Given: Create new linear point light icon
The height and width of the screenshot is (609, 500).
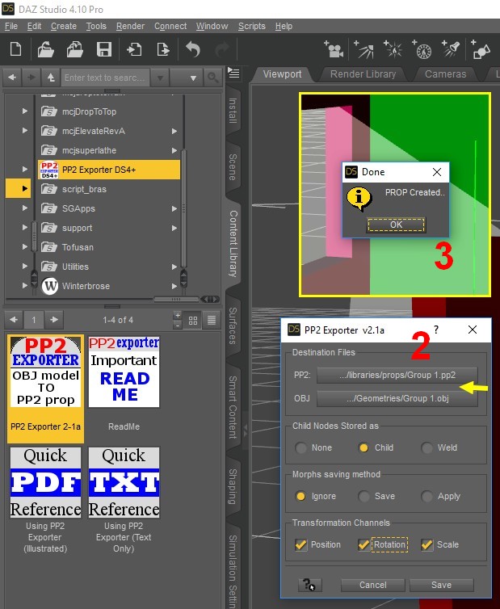Looking at the screenshot, I should pos(422,50).
